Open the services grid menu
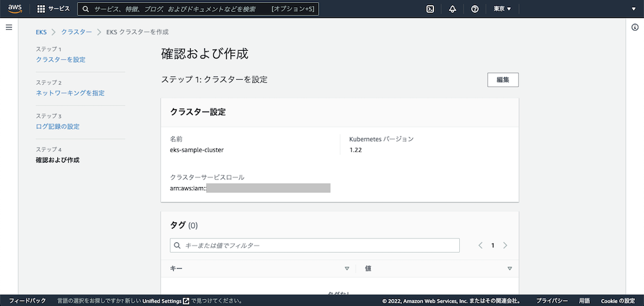This screenshot has width=644, height=306. [x=41, y=9]
